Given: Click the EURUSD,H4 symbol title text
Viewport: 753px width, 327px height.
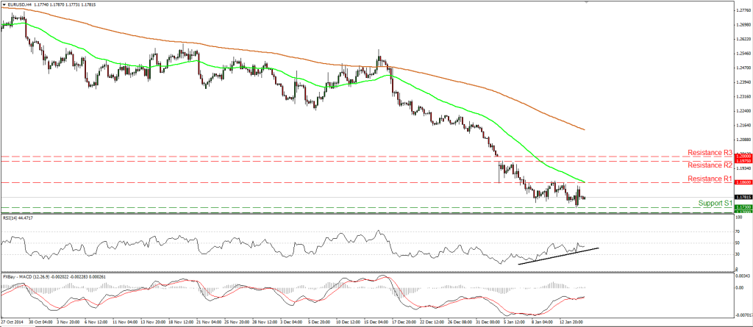Looking at the screenshot, I should coord(19,5).
